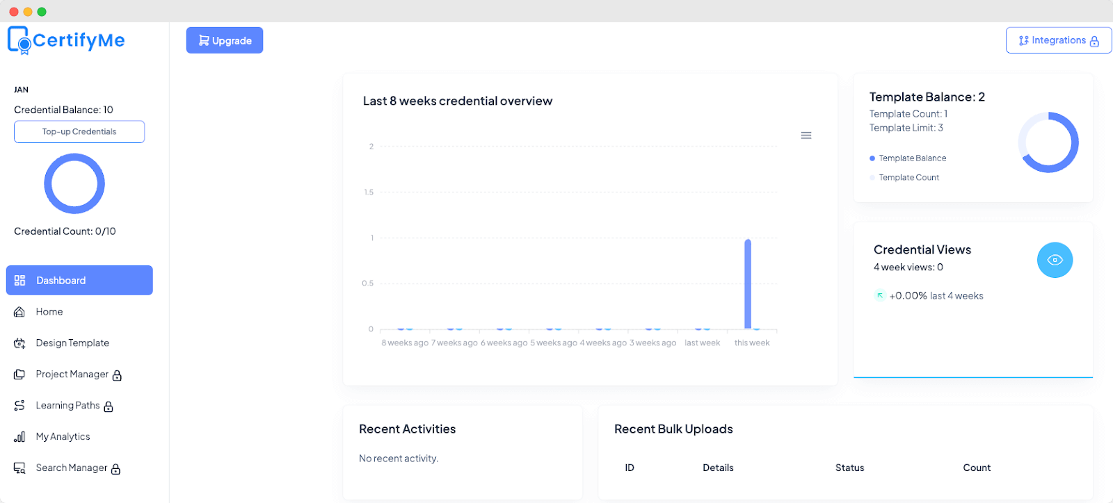Click the CertifyMe logo
This screenshot has width=1113, height=503.
(x=66, y=40)
